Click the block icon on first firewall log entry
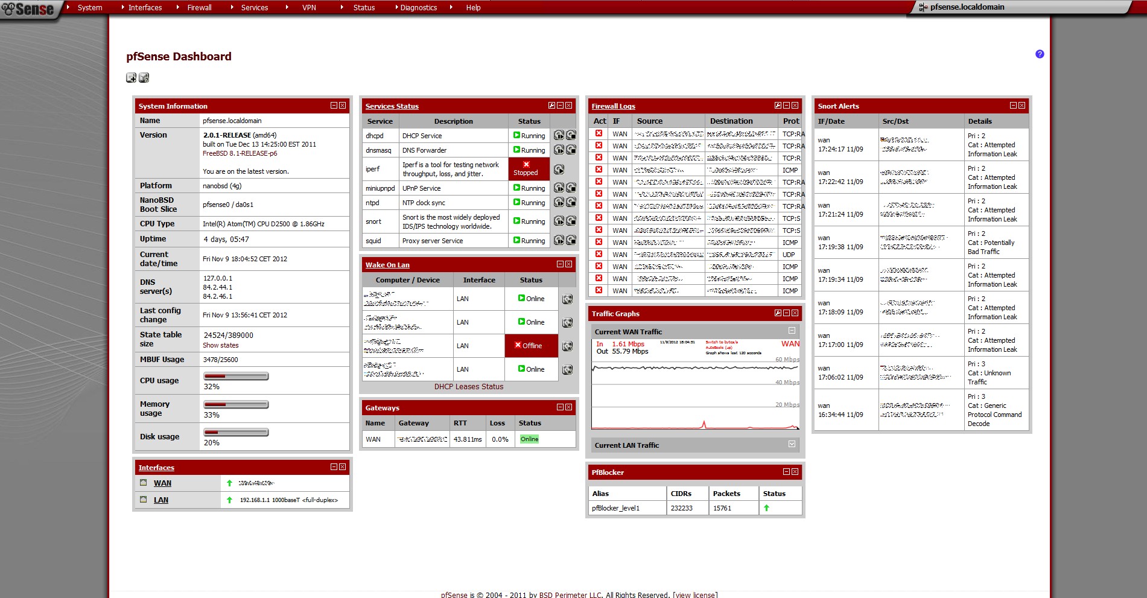This screenshot has width=1147, height=598. [599, 133]
